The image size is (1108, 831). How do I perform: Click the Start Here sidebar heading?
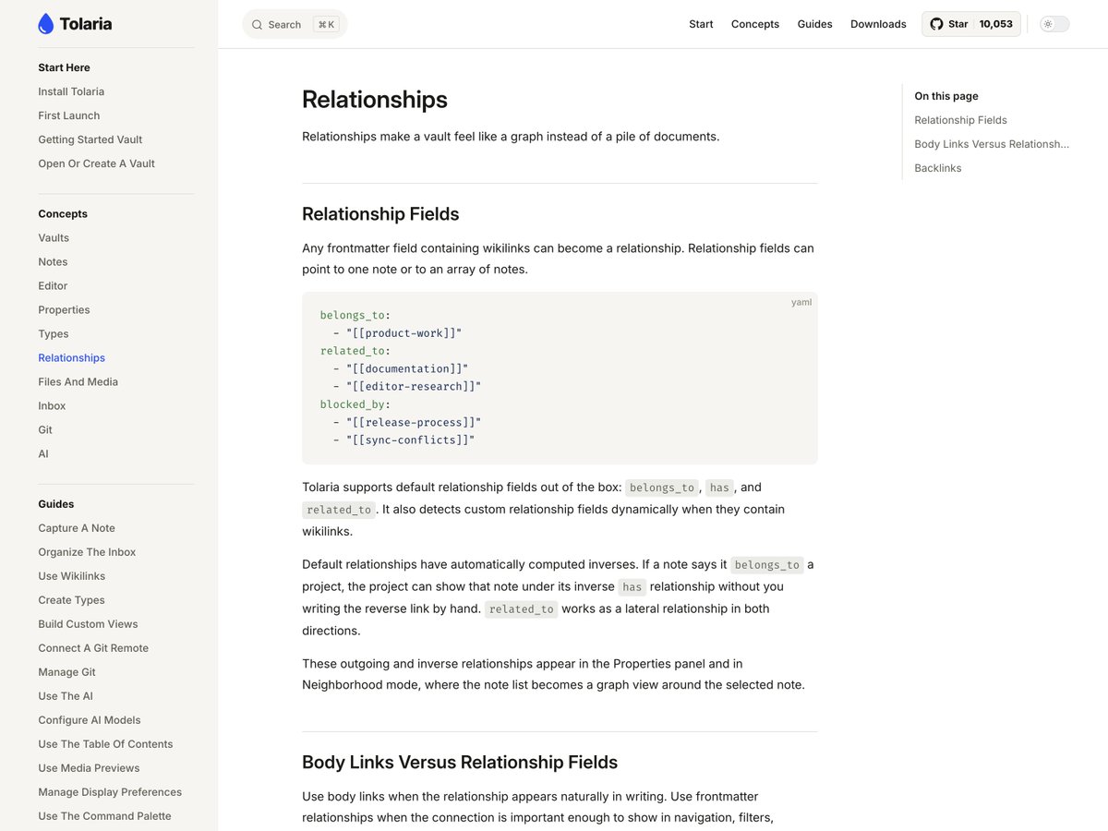pos(64,67)
